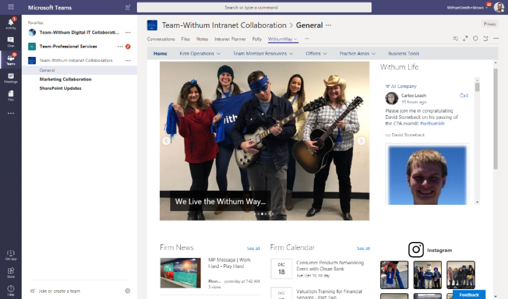This screenshot has height=299, width=508.
Task: Reload the WithumWay tab
Action: pos(475,38)
